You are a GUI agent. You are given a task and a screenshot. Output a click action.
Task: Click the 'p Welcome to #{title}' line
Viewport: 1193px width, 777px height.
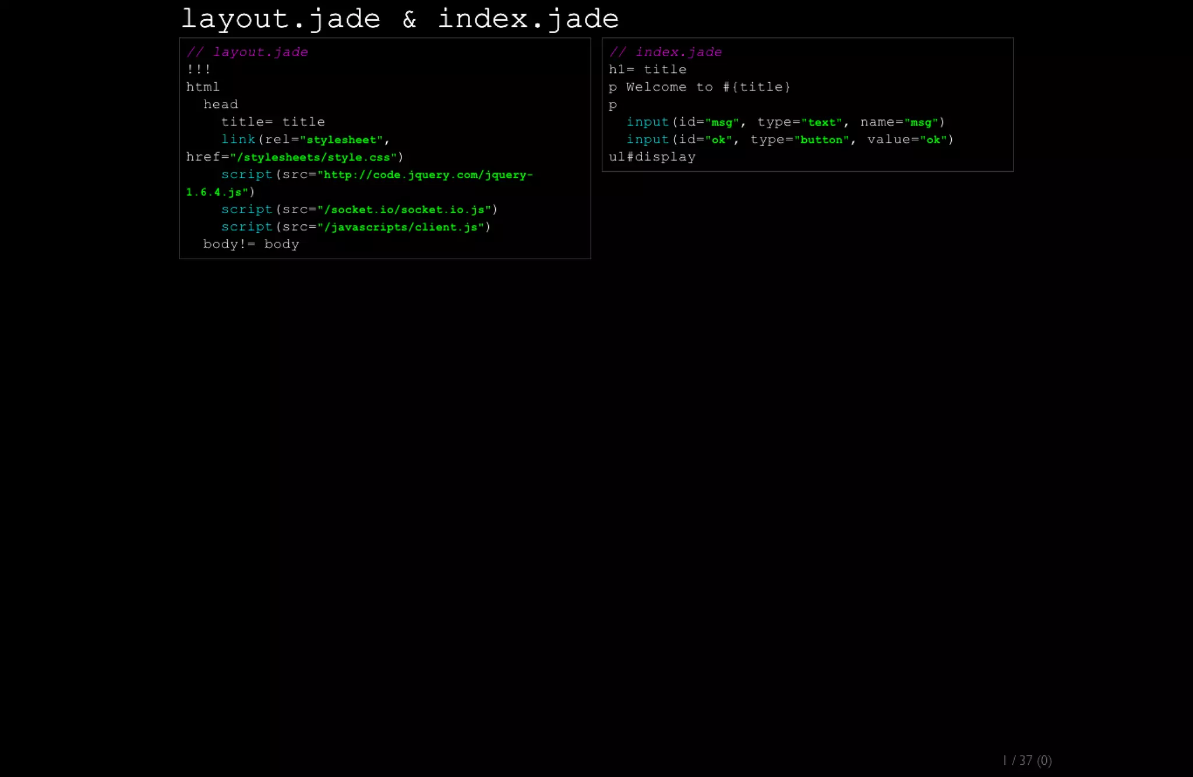(x=699, y=87)
